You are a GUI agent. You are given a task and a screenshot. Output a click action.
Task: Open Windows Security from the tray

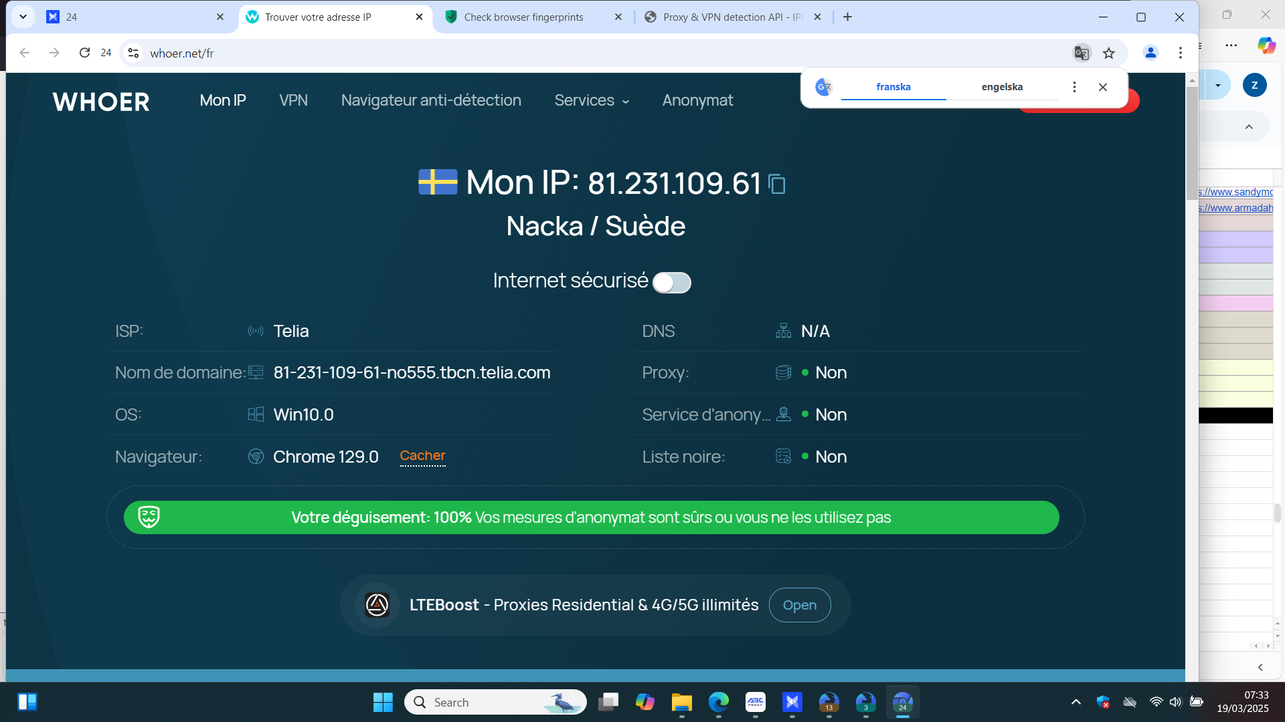point(1103,702)
